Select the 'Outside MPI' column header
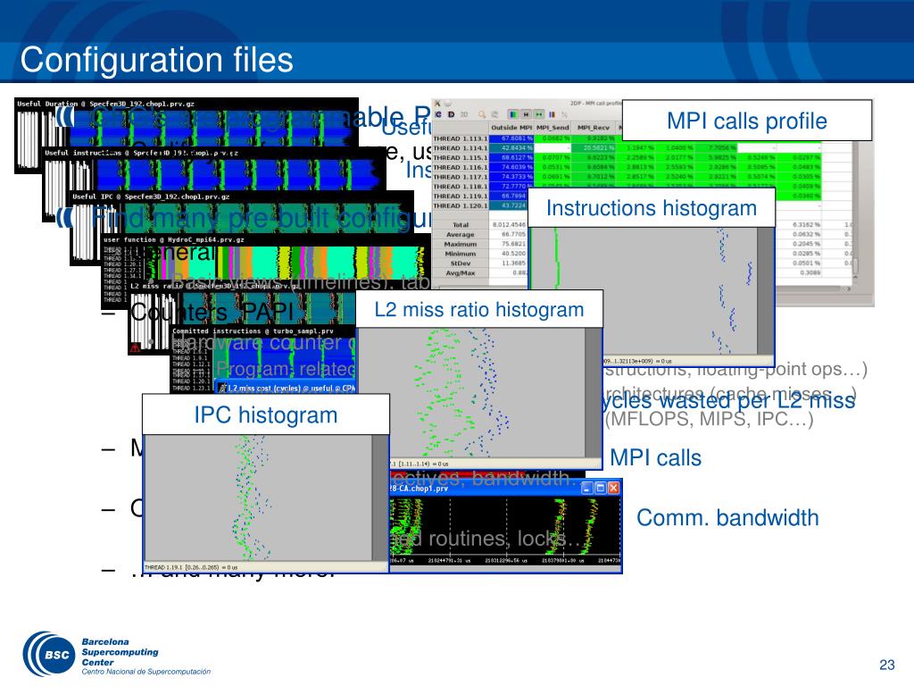The height and width of the screenshot is (686, 914). pyautogui.click(x=511, y=127)
